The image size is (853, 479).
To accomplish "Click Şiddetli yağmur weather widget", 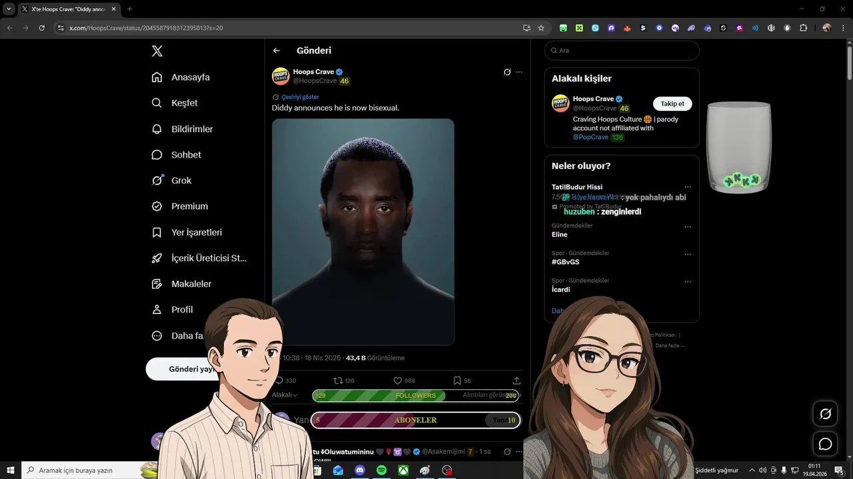I will pos(716,470).
